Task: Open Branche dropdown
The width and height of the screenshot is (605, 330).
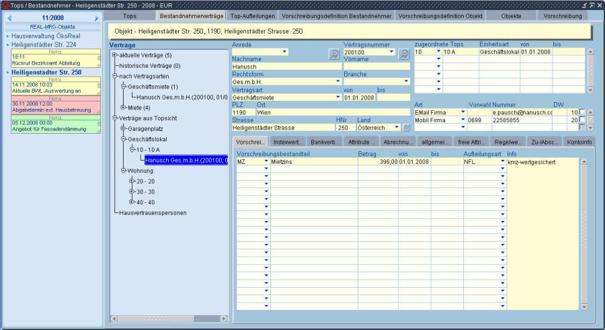Action: (406, 81)
